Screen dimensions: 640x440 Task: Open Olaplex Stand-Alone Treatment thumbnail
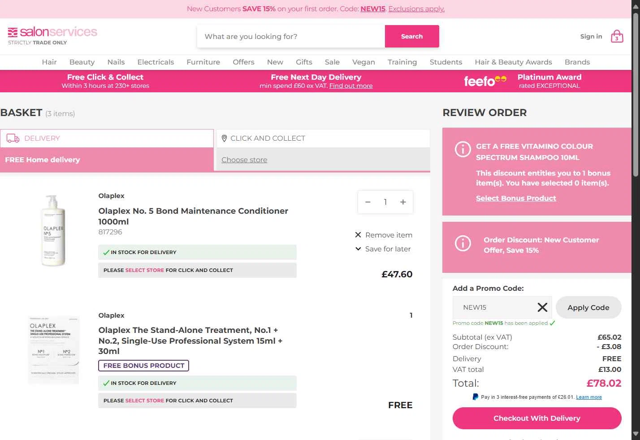(x=54, y=349)
